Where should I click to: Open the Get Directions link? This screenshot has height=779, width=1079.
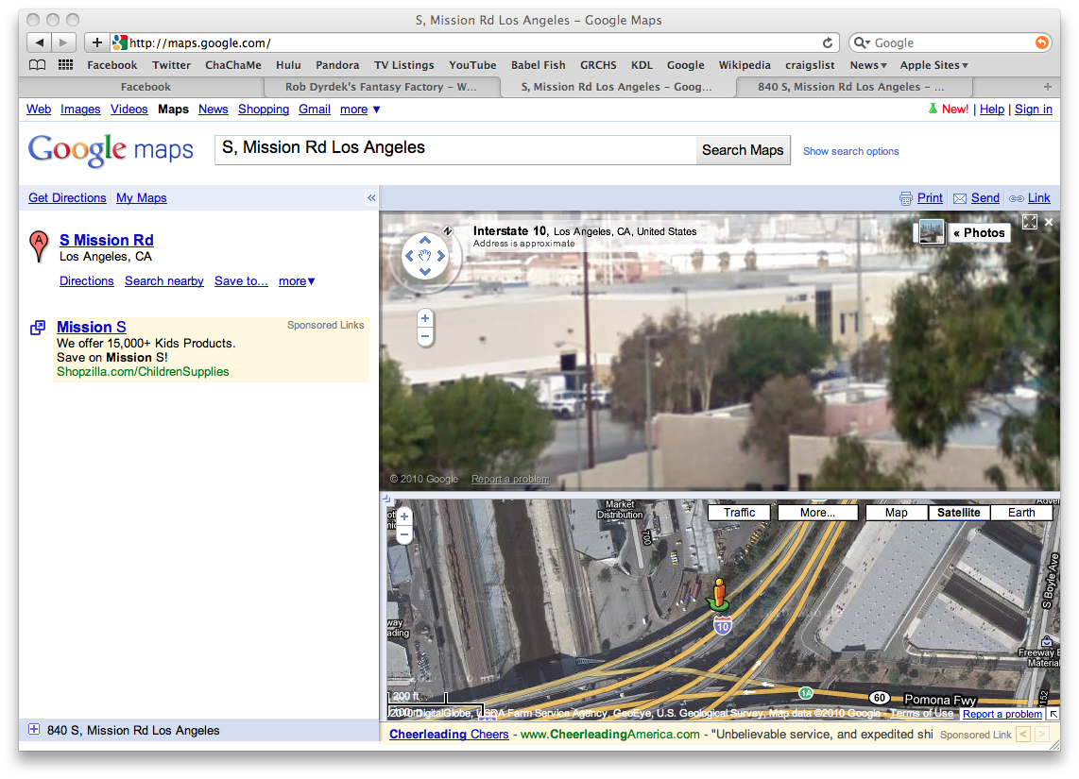[66, 197]
